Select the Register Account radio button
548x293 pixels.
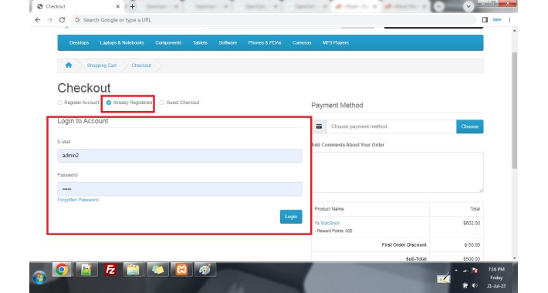[x=59, y=103]
